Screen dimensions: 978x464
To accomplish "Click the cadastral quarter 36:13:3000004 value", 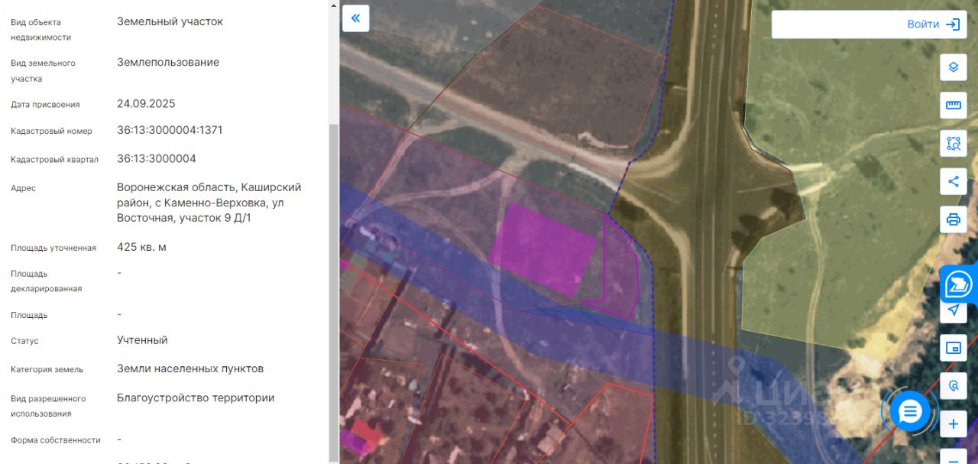I will (157, 159).
